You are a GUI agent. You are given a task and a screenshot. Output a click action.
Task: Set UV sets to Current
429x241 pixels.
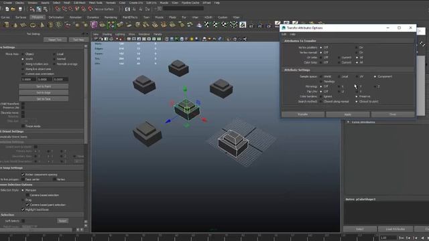point(339,58)
